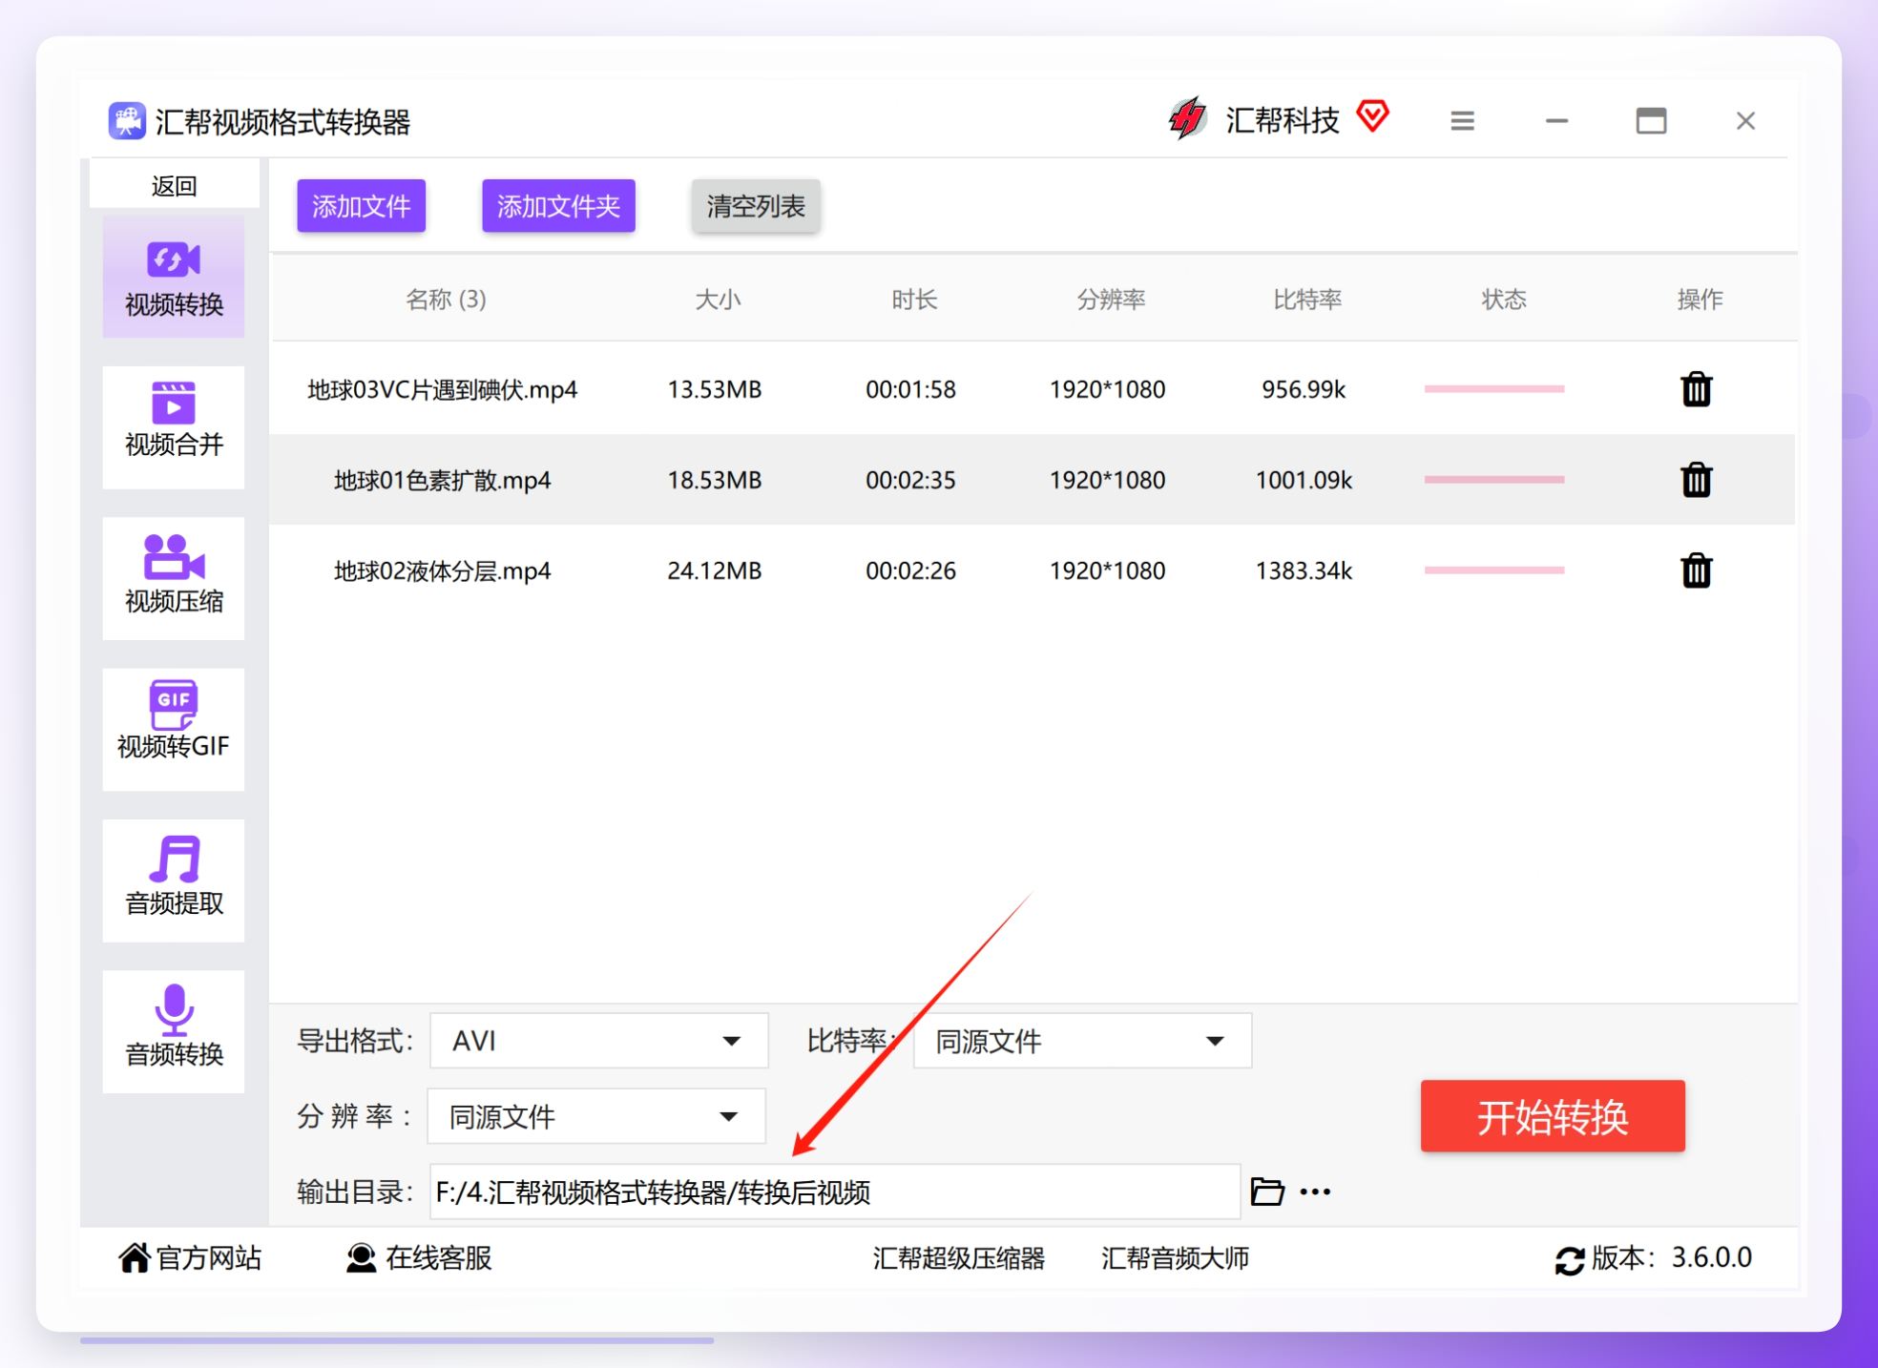1878x1368 pixels.
Task: Click the 在线客服 customer service icon
Action: coord(361,1257)
